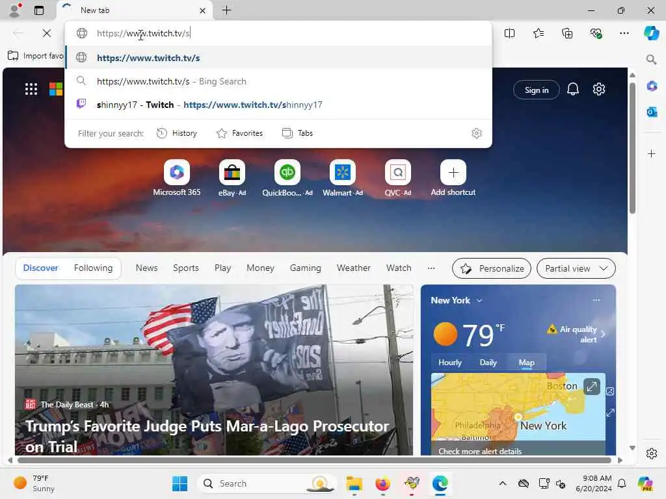Open the split screen icon
The image size is (666, 499).
509,33
